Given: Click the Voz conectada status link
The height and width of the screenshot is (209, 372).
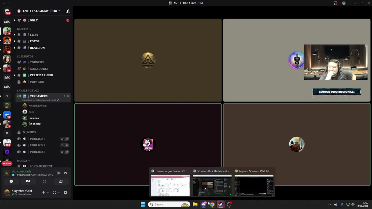Looking at the screenshot, I should (x=21, y=171).
